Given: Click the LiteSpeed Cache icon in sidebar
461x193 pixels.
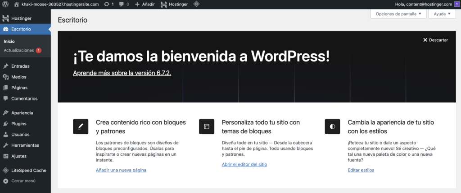Looking at the screenshot, I should (x=5, y=171).
